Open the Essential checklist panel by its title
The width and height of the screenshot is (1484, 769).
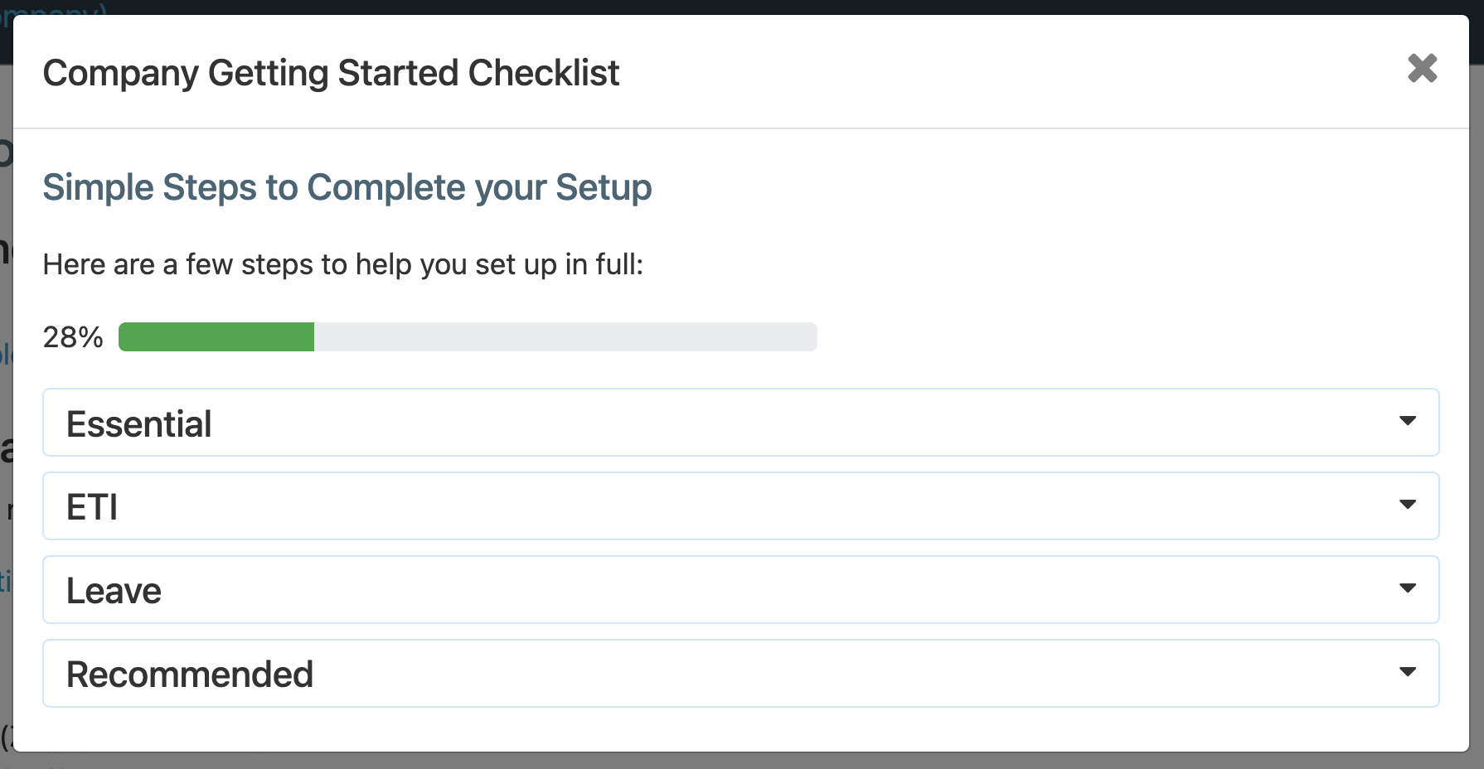pyautogui.click(x=139, y=424)
